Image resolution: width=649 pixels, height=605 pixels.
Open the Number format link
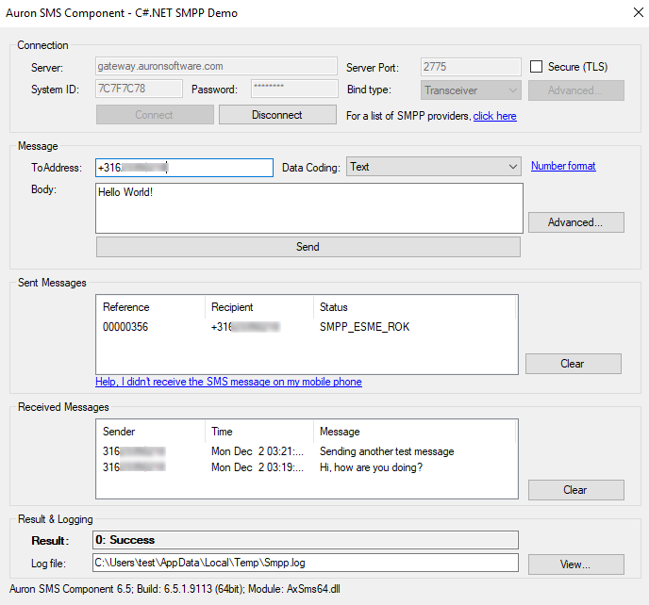(563, 166)
